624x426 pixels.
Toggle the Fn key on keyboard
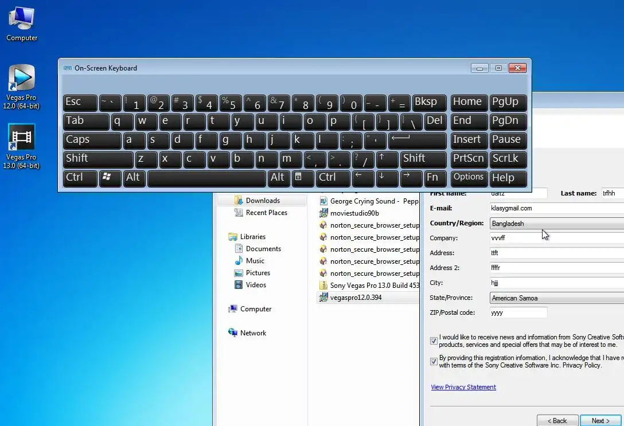point(435,178)
